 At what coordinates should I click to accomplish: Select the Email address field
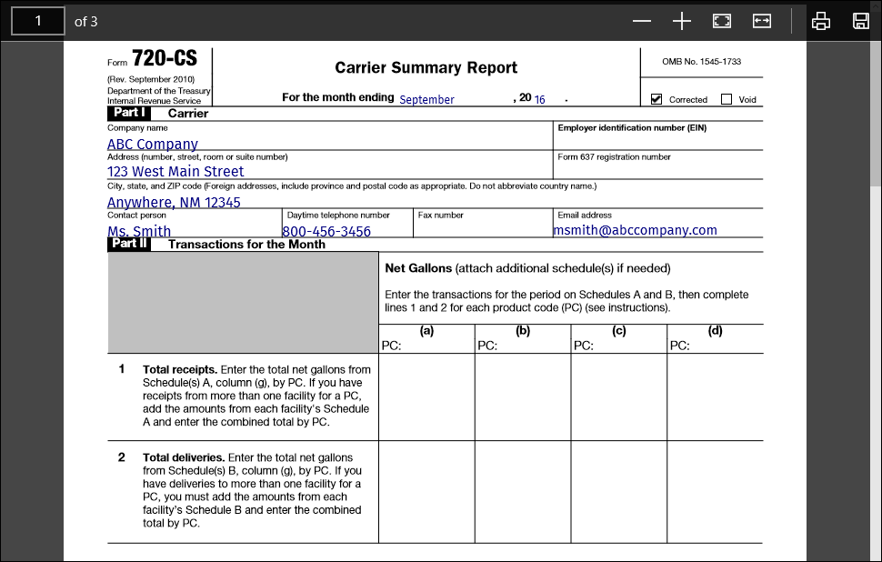click(x=658, y=229)
